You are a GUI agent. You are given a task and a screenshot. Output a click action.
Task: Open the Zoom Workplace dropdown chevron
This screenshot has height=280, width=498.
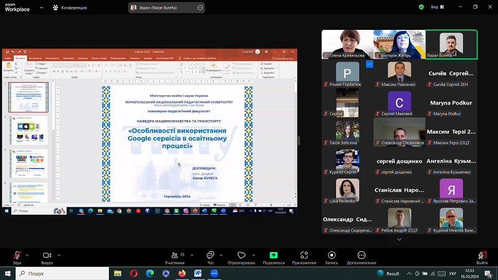click(41, 7)
